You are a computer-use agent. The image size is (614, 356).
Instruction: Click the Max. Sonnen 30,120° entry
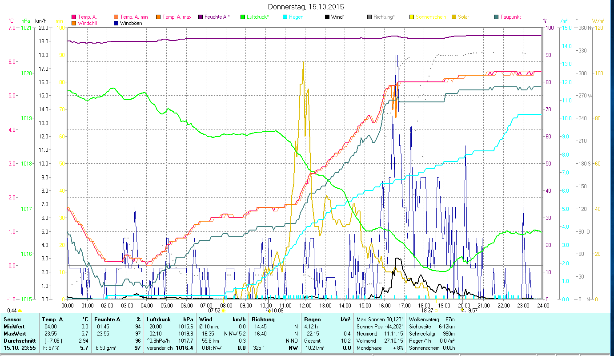pos(380,320)
